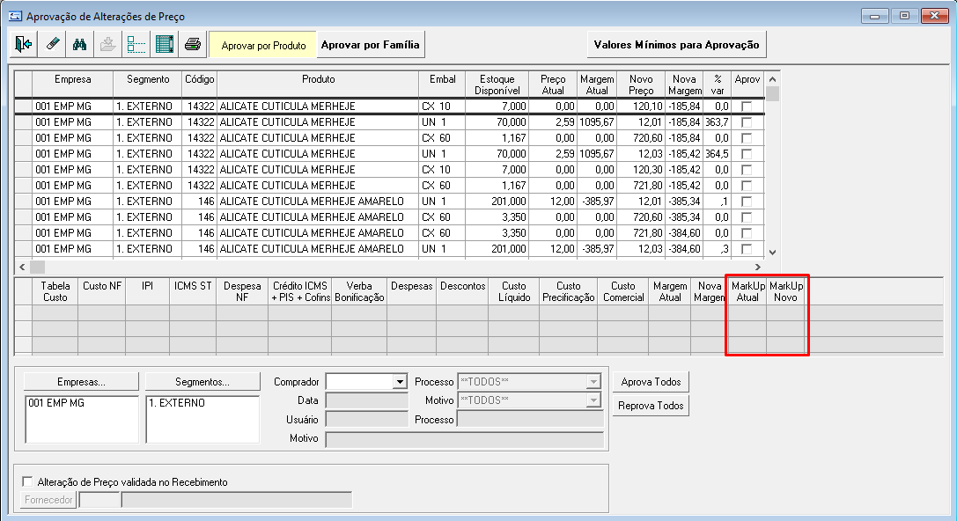
Task: Click the Reprova Todos button
Action: pyautogui.click(x=651, y=406)
